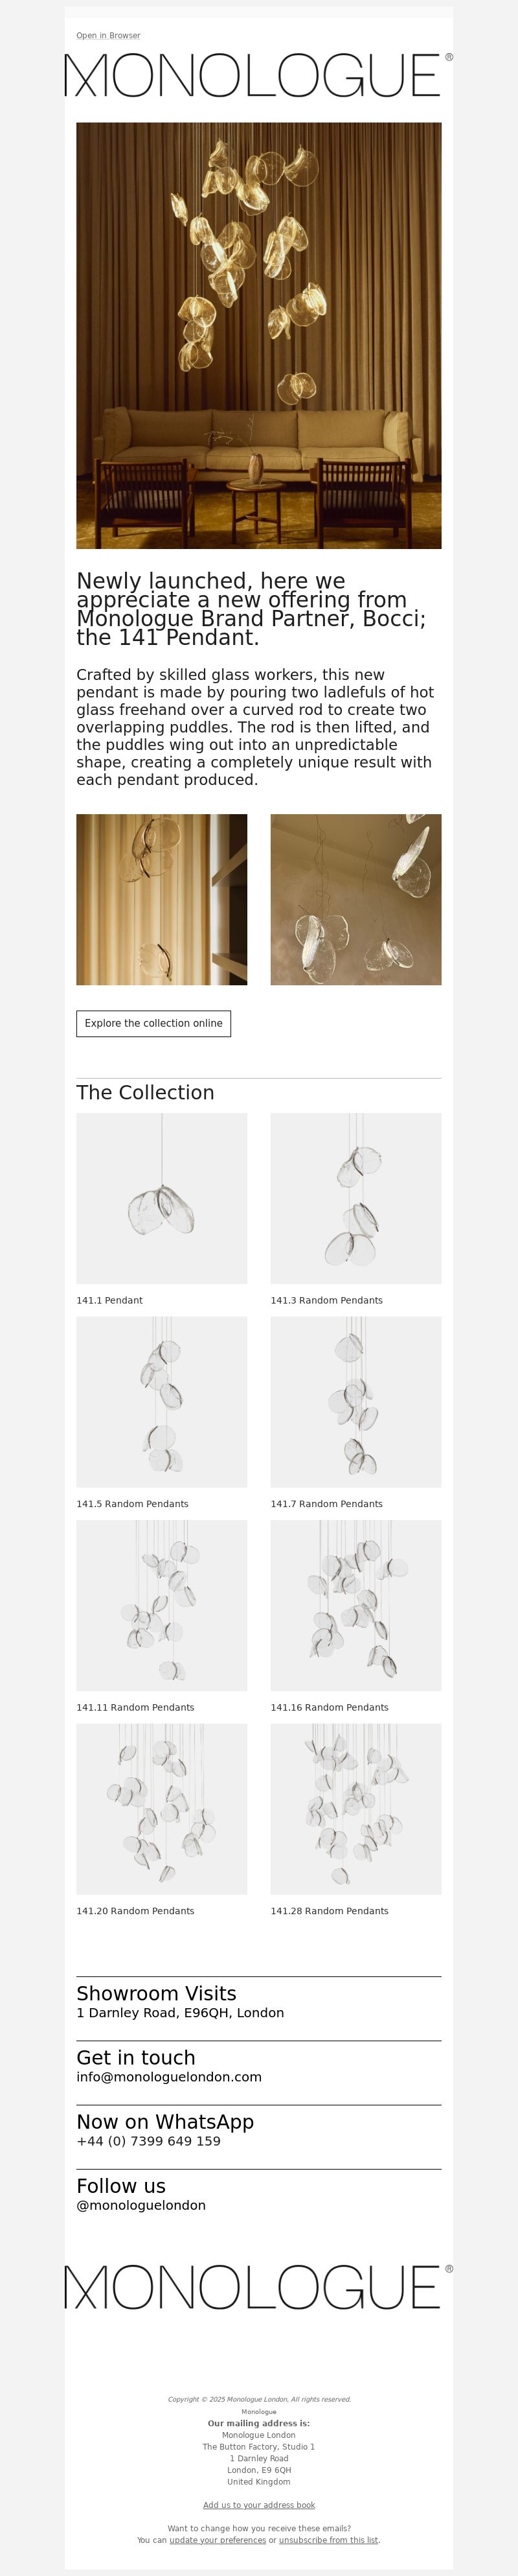Open the pendant by curtain photo
Image resolution: width=518 pixels, height=2576 pixels.
tap(162, 899)
